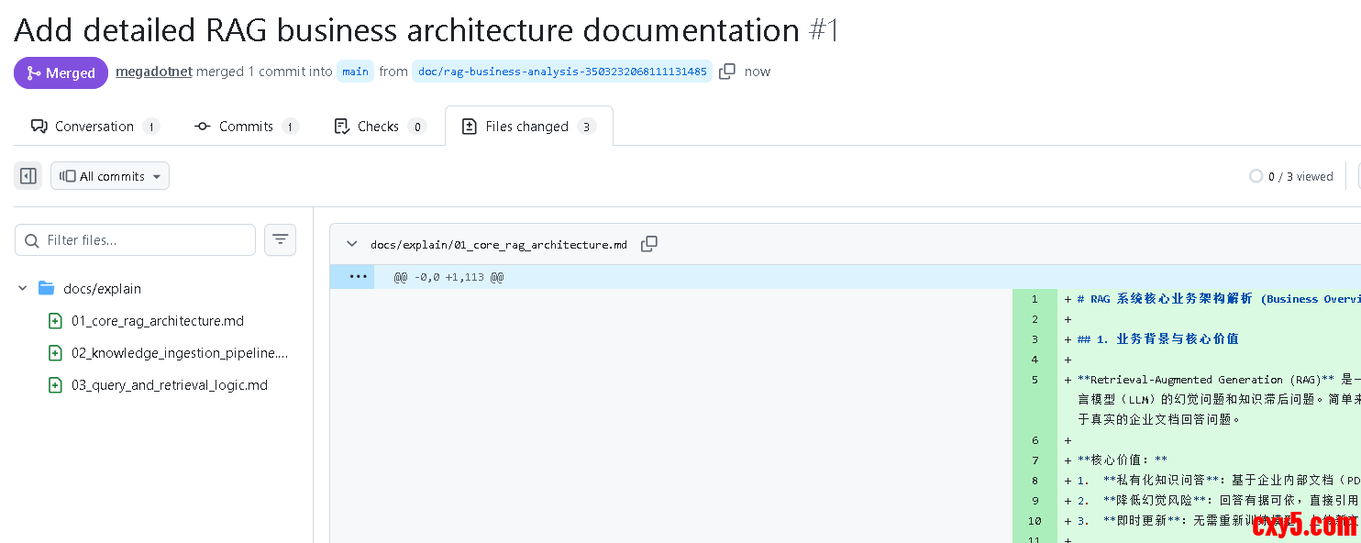This screenshot has height=543, width=1361.
Task: Click the added-file icon for 02_knowledge_ingestion_pipeline
Action: tap(55, 353)
